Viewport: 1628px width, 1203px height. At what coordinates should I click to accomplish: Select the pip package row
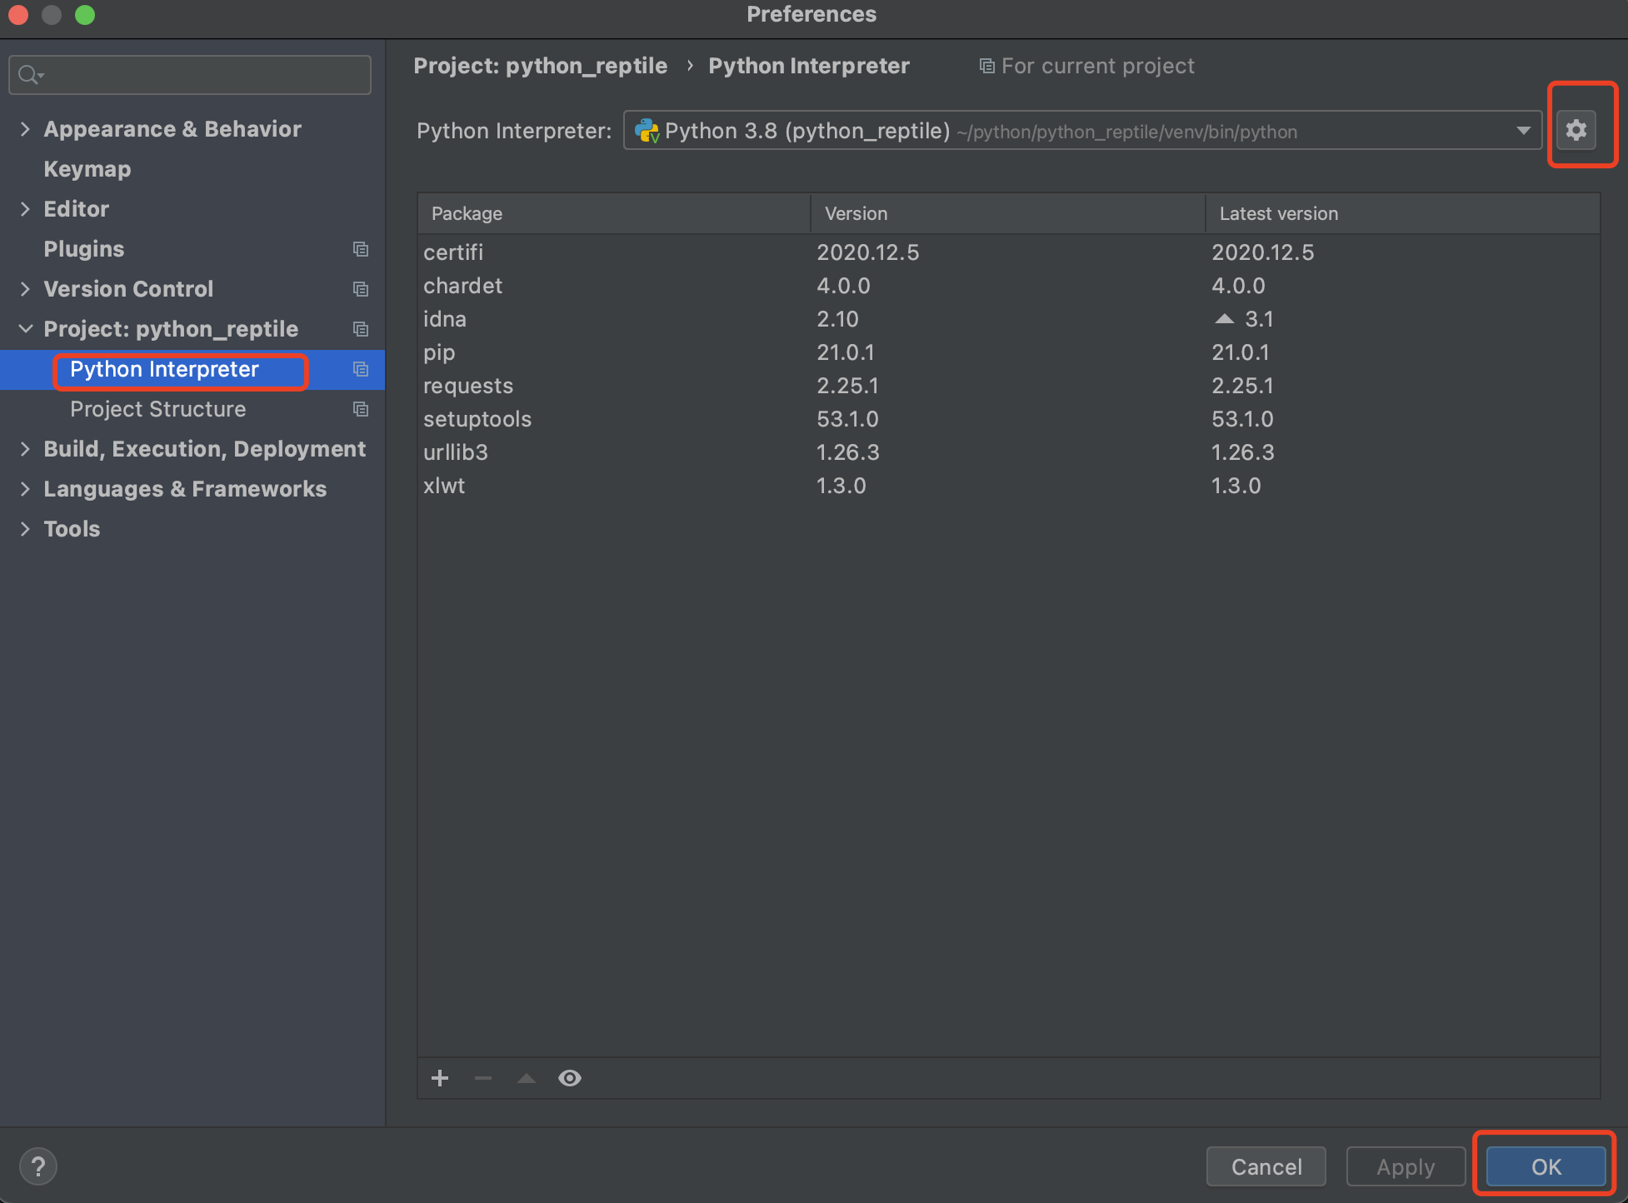(x=1008, y=352)
